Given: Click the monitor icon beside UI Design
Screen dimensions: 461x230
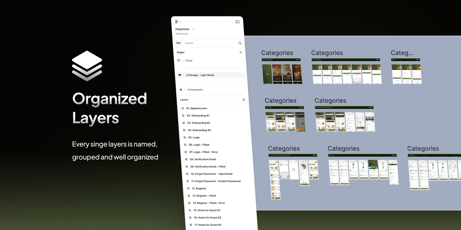Looking at the screenshot, I should point(180,75).
